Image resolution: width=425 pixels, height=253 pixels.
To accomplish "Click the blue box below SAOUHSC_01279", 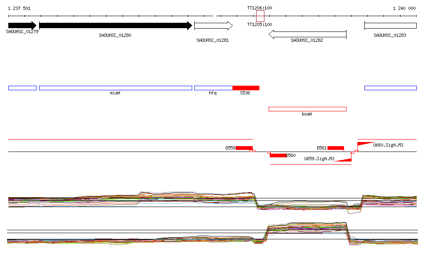I will pos(22,88).
